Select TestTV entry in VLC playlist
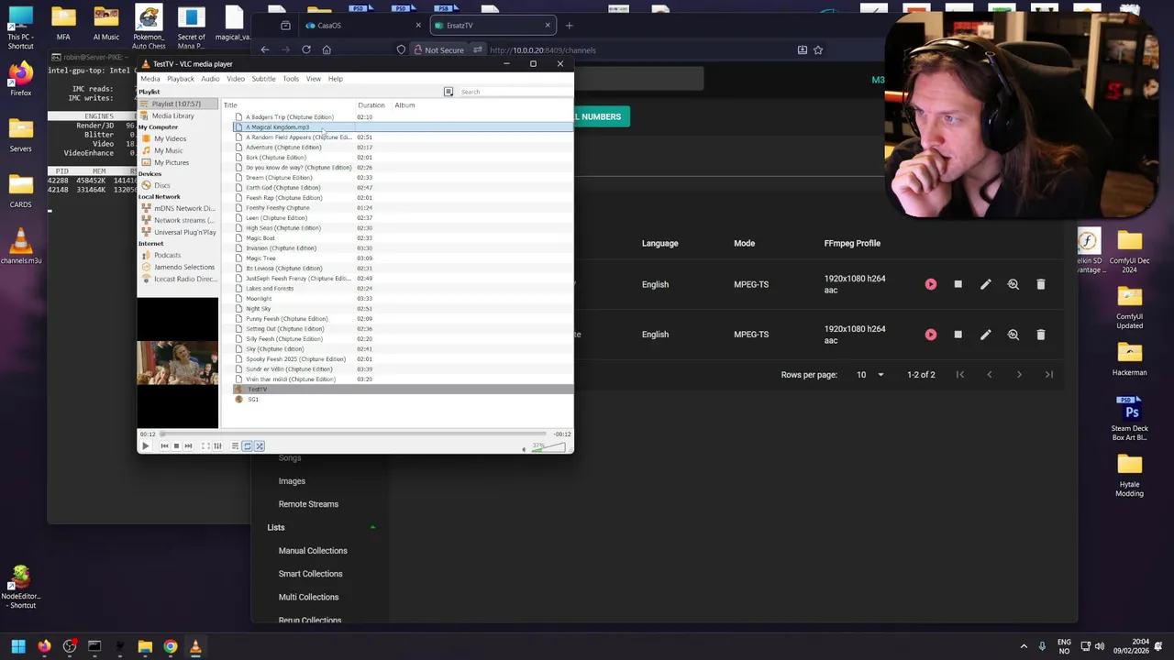The height and width of the screenshot is (660, 1174). click(x=257, y=390)
